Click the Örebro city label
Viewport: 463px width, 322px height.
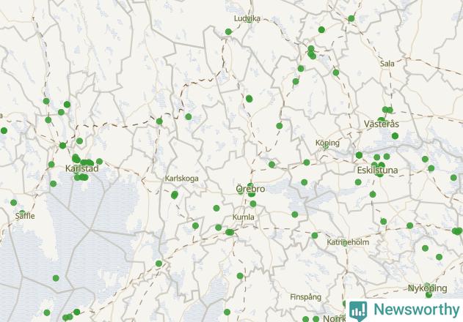pos(250,189)
